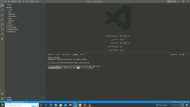Maximize the panel with up chevron
This screenshot has height=107, width=190.
click(x=186, y=55)
